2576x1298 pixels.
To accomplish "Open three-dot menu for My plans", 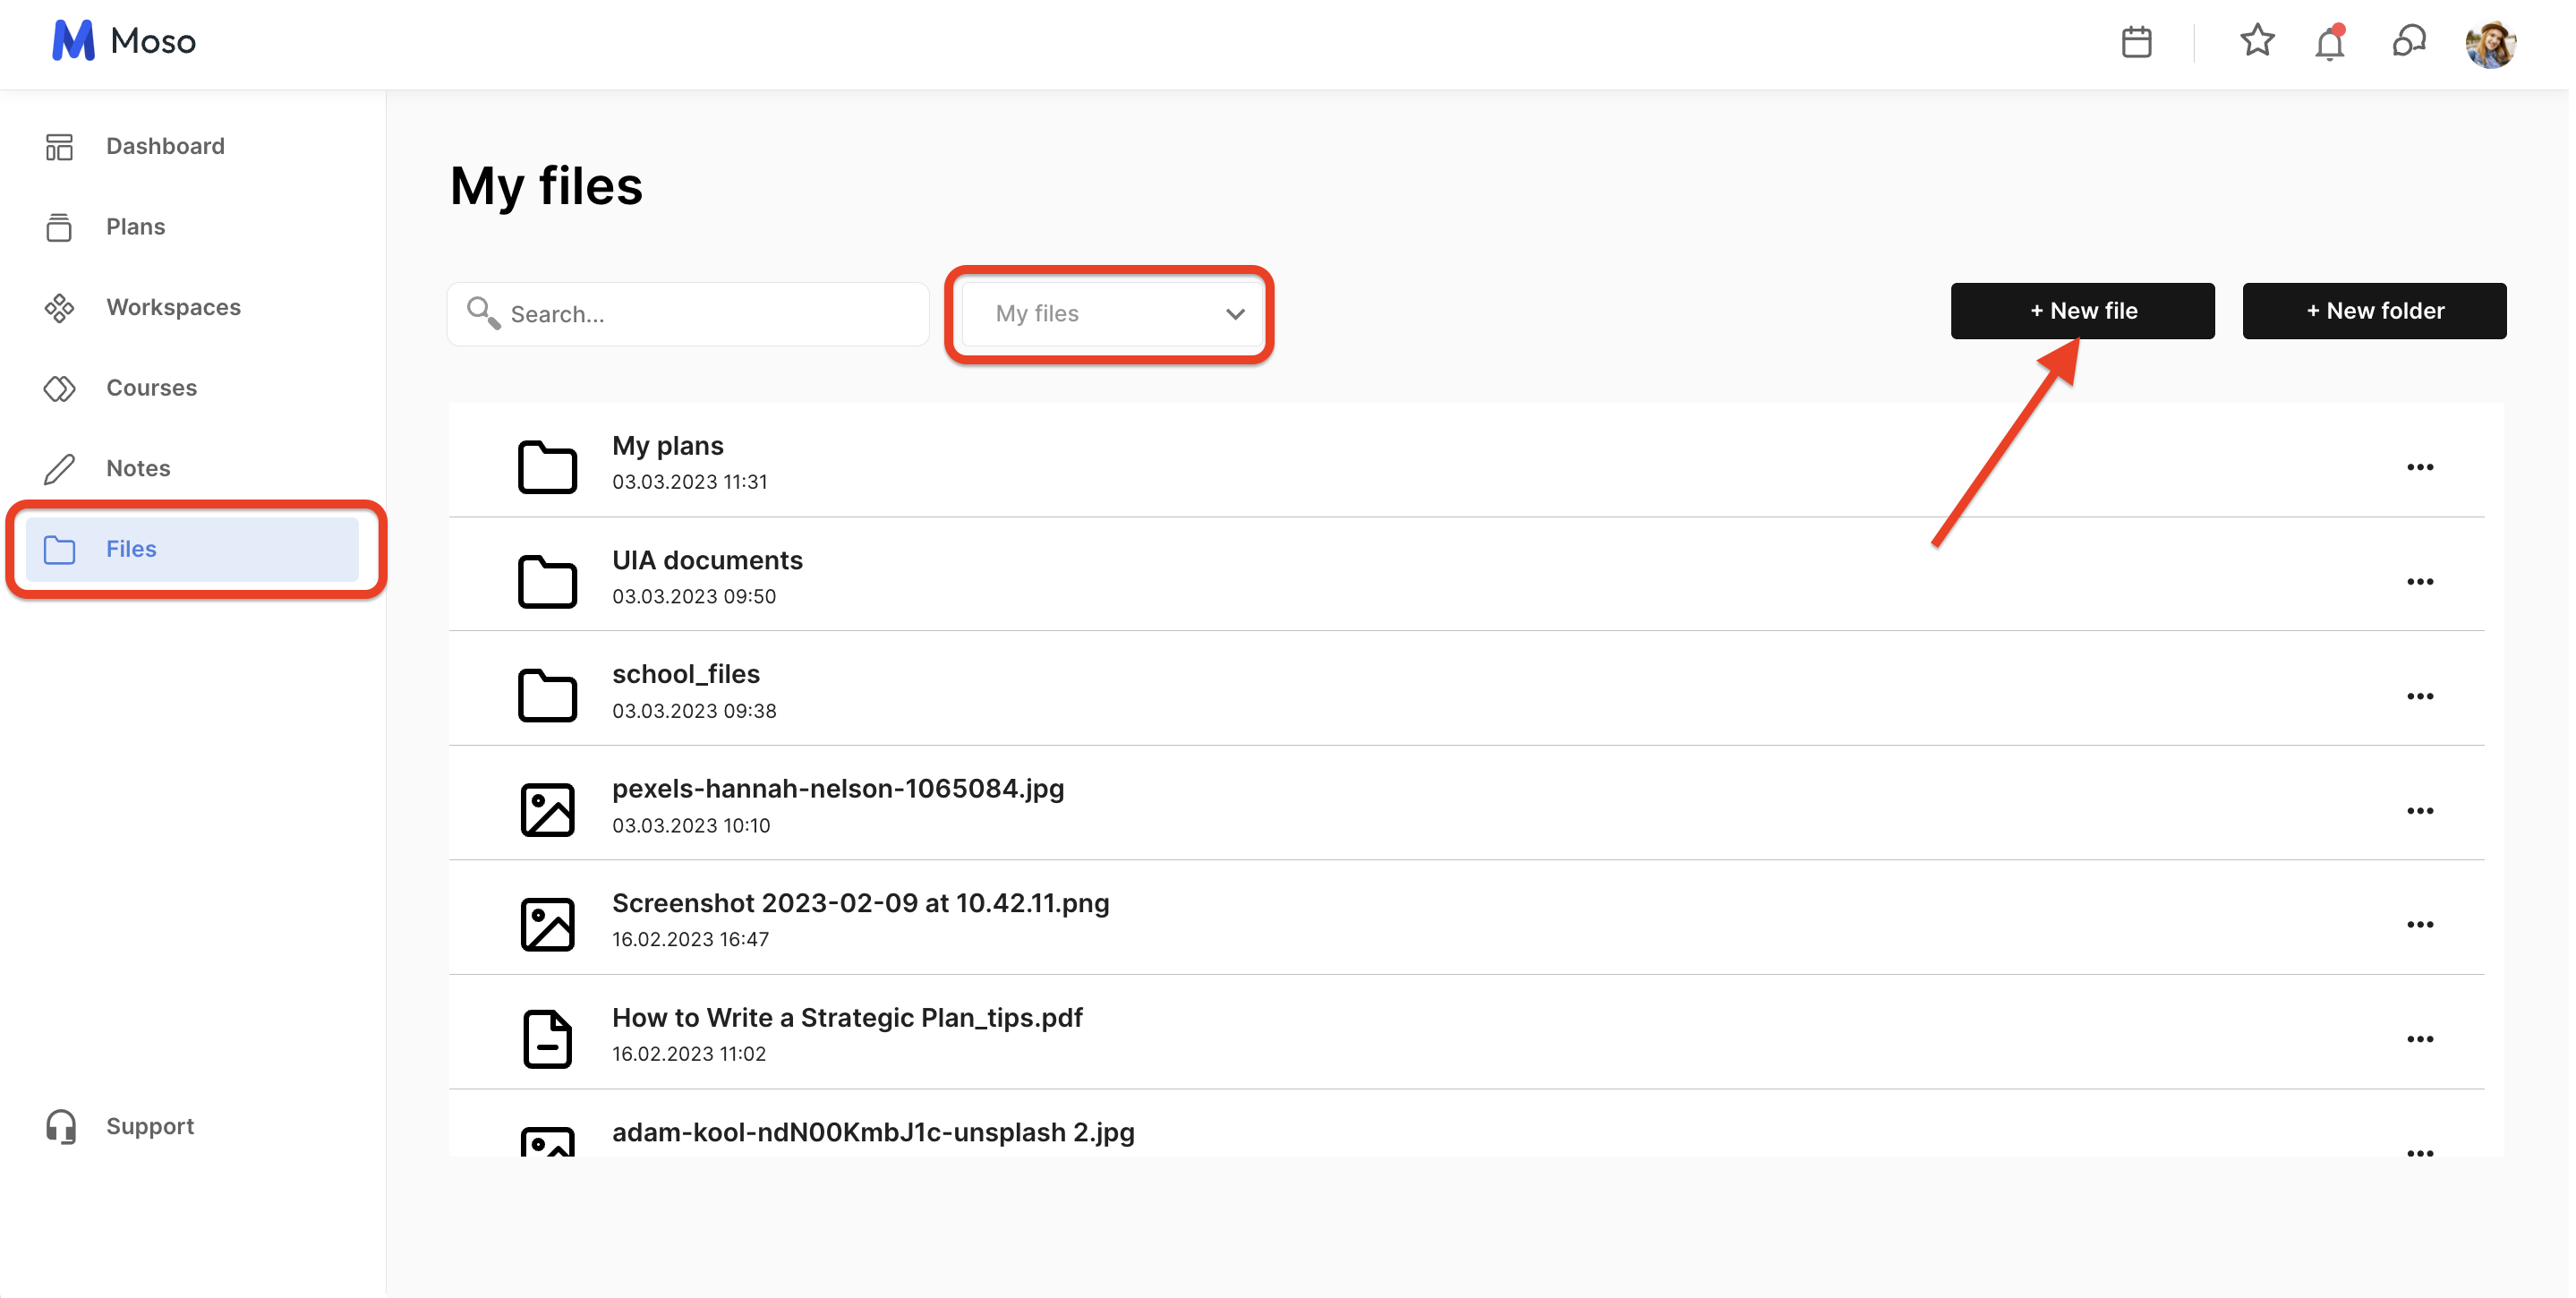I will click(2419, 467).
